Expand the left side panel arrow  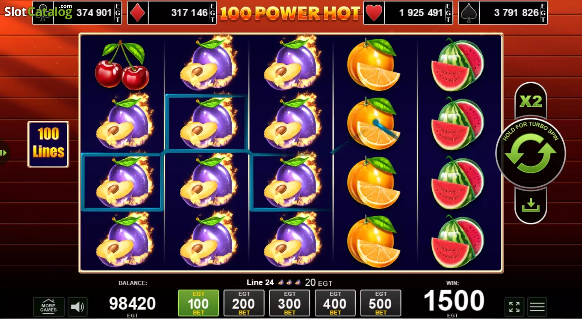point(4,153)
